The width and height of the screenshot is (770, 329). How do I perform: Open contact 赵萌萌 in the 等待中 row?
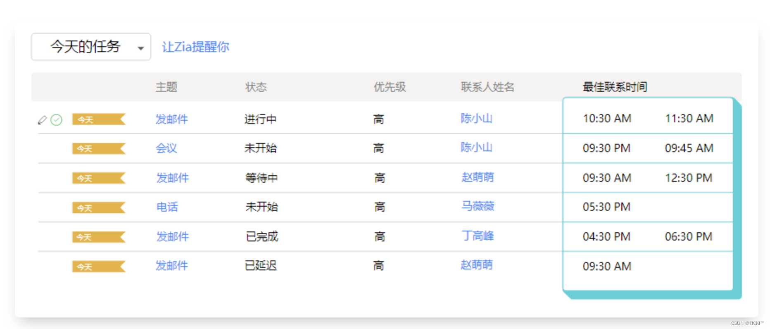(x=478, y=177)
